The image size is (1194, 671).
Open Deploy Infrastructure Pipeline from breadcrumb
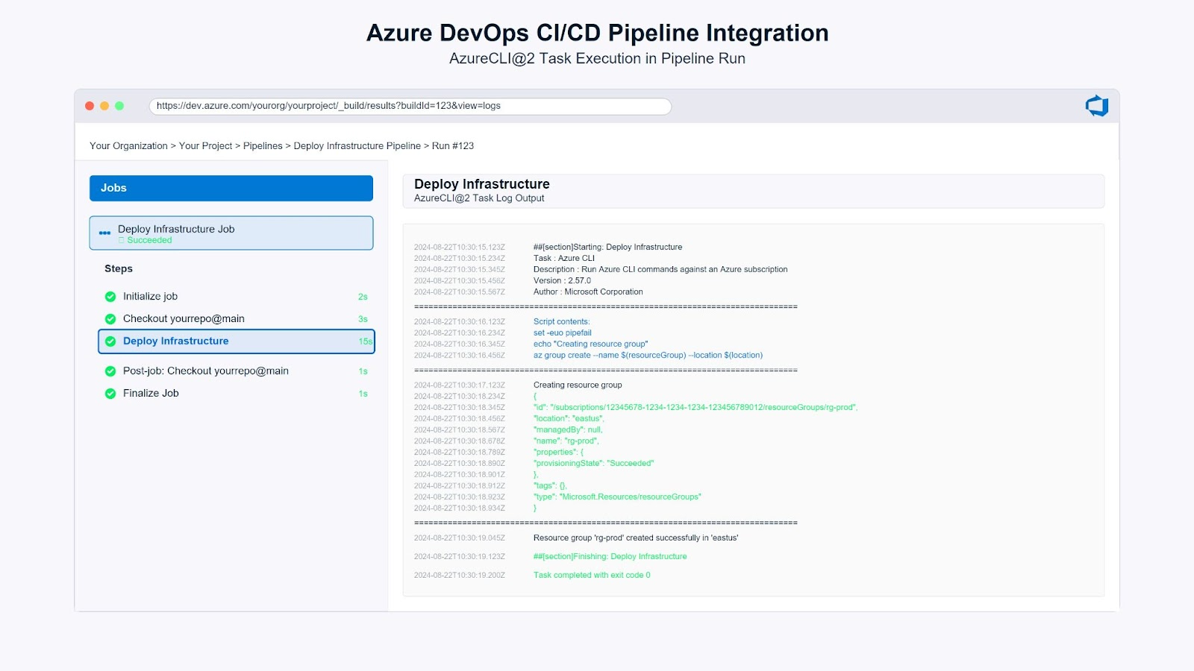tap(357, 145)
